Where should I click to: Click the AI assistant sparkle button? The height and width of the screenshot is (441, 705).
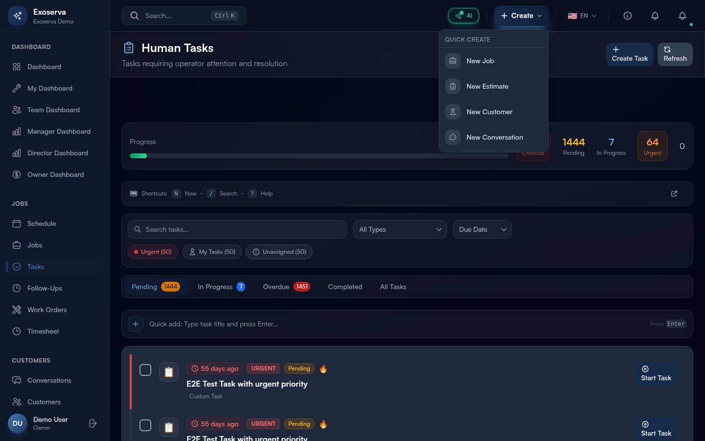(463, 16)
